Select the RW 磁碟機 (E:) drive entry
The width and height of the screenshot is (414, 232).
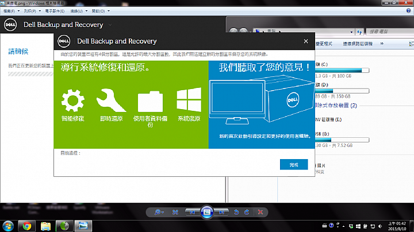(328, 119)
